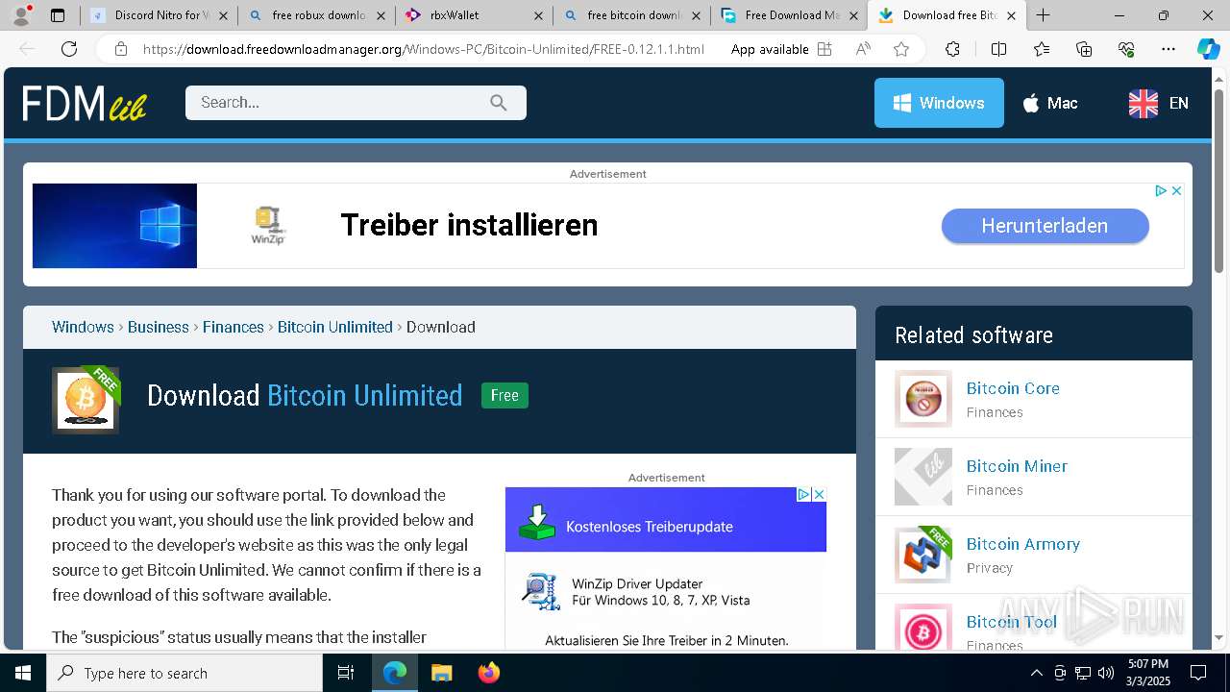Open browser Extensions icon

tap(952, 49)
